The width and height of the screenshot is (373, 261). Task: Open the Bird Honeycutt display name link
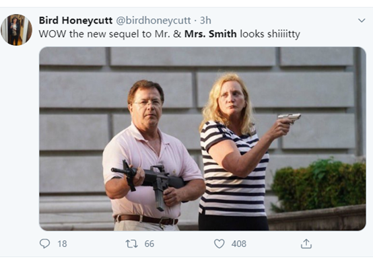[x=75, y=20]
